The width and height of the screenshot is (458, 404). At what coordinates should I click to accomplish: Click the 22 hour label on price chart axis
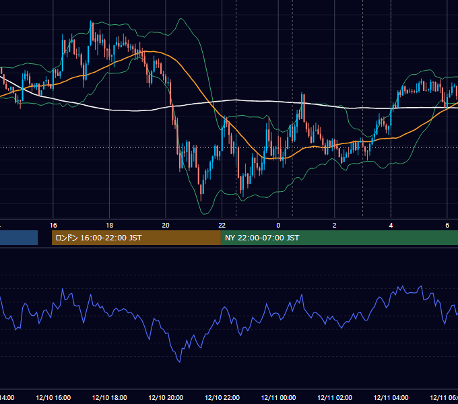coord(222,226)
